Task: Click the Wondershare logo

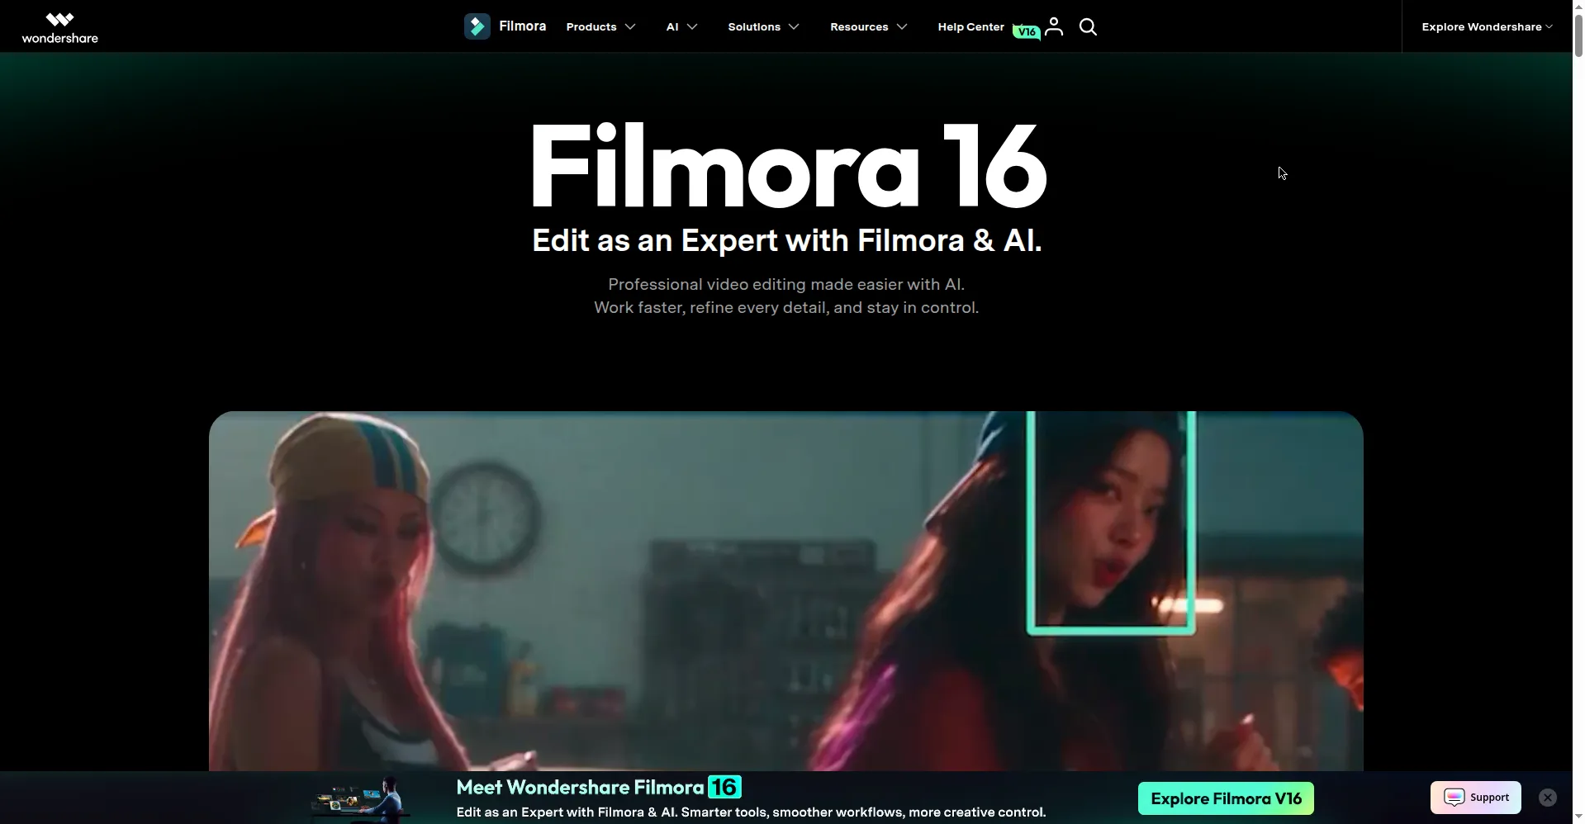Action: click(x=59, y=27)
